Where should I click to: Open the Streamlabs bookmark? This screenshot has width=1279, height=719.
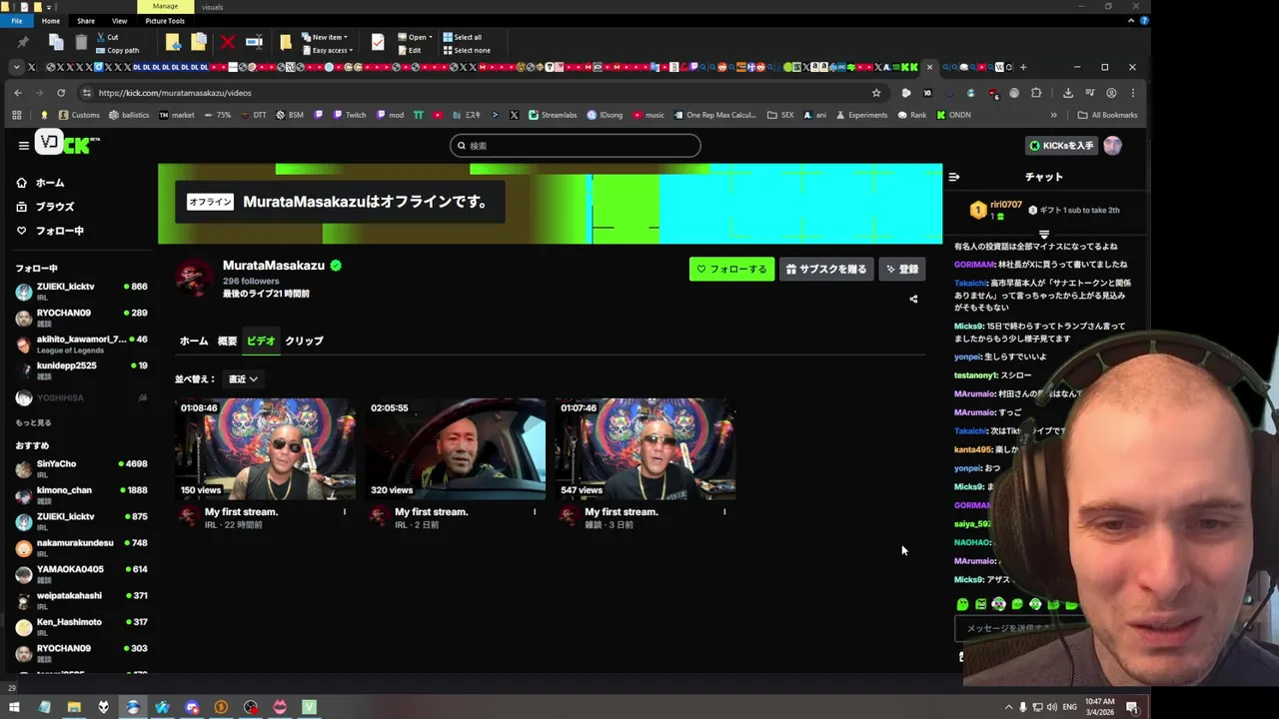(553, 115)
